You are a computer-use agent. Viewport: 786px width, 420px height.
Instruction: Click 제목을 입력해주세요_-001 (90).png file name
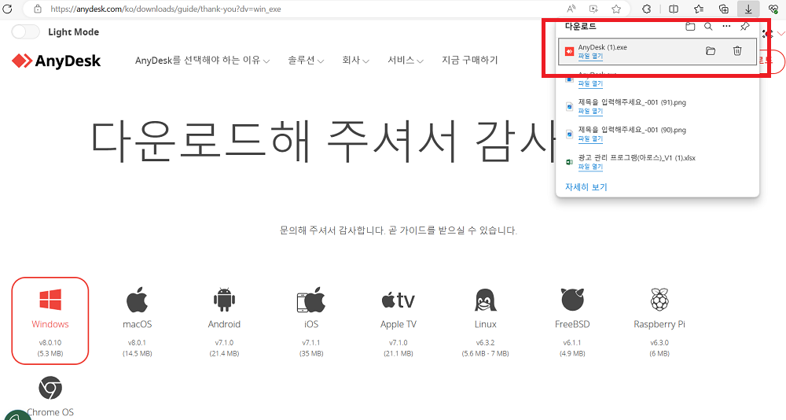[632, 130]
